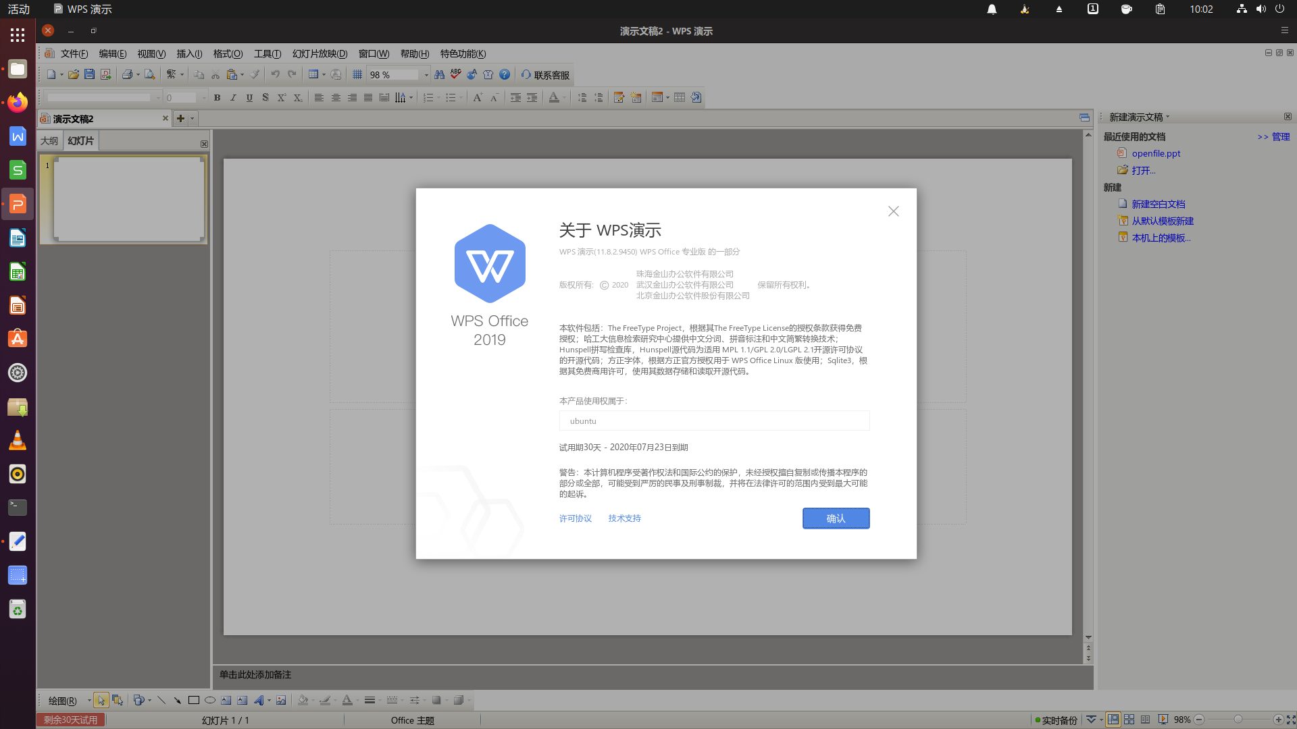Image resolution: width=1297 pixels, height=729 pixels.
Task: Click the Find binoculars icon
Action: (x=440, y=75)
